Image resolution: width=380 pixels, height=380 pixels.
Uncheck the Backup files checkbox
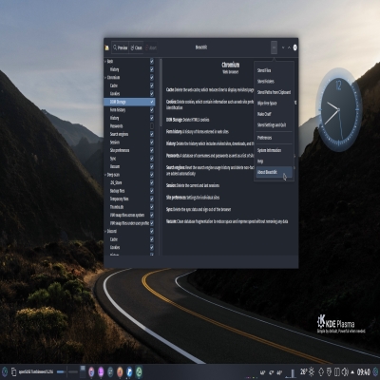[152, 191]
